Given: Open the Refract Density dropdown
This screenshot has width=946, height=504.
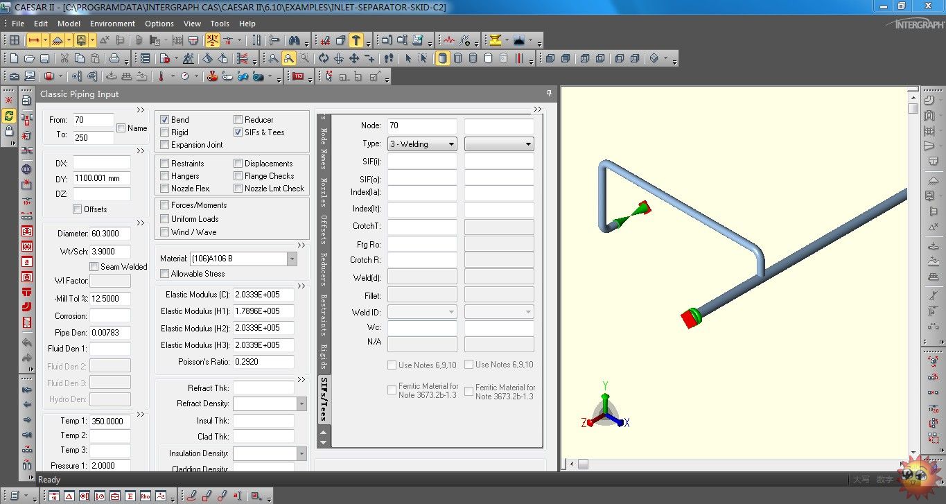Looking at the screenshot, I should point(301,403).
